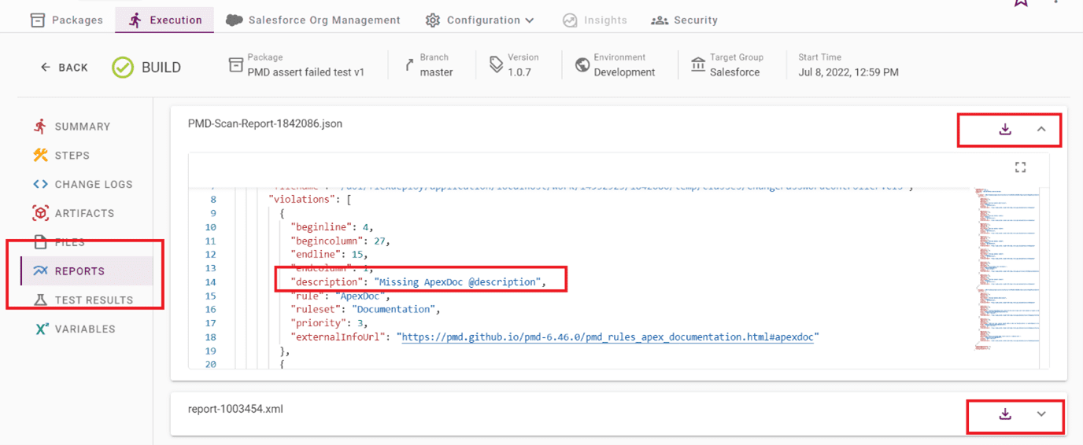Screen dimensions: 1083x445
Task: Open the Configuration dropdown menu
Action: 480,20
